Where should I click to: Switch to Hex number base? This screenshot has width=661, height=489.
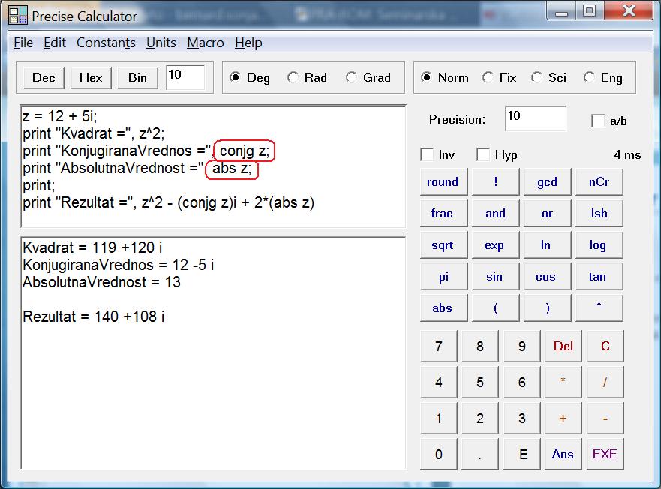click(91, 77)
